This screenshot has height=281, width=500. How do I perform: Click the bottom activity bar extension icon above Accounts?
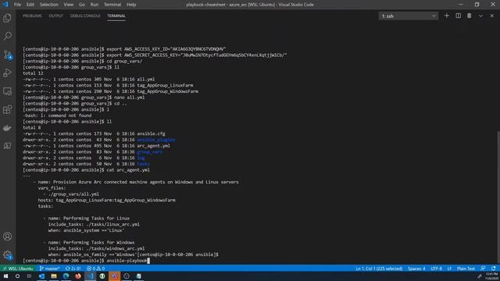7,146
